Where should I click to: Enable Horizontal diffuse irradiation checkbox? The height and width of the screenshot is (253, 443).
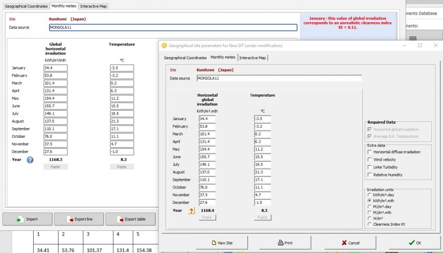coord(369,152)
